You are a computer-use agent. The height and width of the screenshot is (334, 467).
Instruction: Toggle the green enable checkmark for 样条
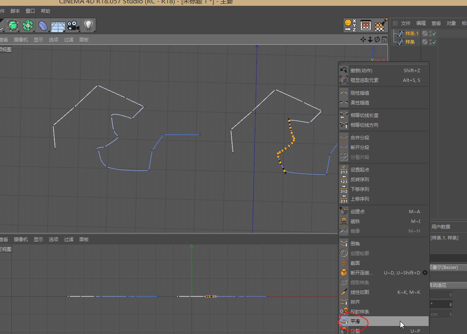(x=435, y=42)
